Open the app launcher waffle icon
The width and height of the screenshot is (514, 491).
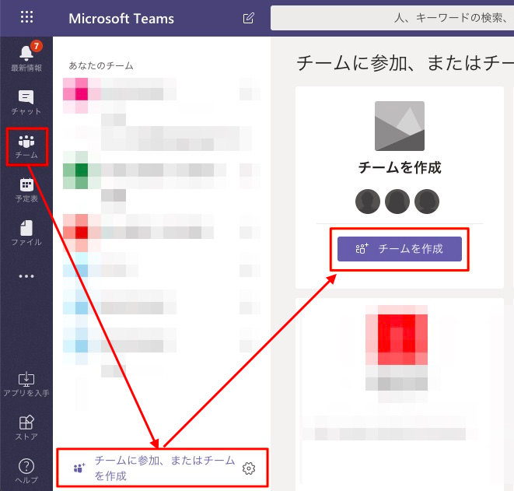(26, 18)
